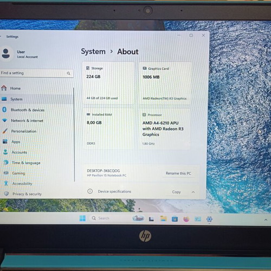Maximize the Settings window
This screenshot has height=271, width=271.
[x=191, y=35]
